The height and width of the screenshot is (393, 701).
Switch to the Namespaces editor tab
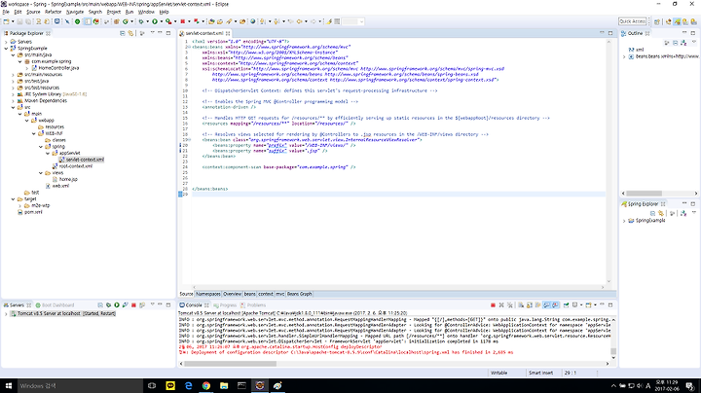point(208,294)
